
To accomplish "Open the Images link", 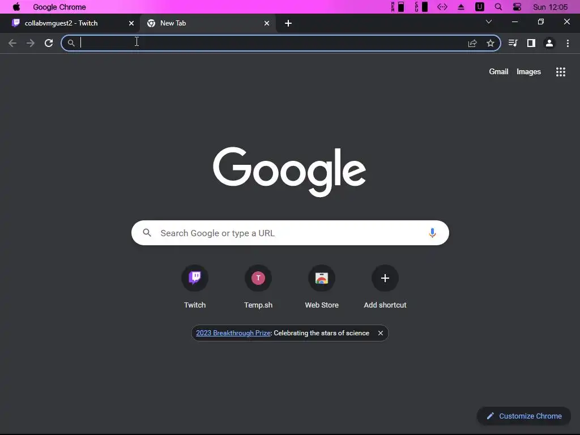I will (x=528, y=72).
